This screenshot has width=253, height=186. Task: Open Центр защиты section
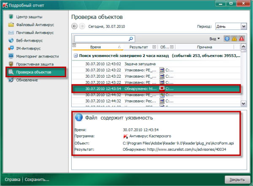29,17
